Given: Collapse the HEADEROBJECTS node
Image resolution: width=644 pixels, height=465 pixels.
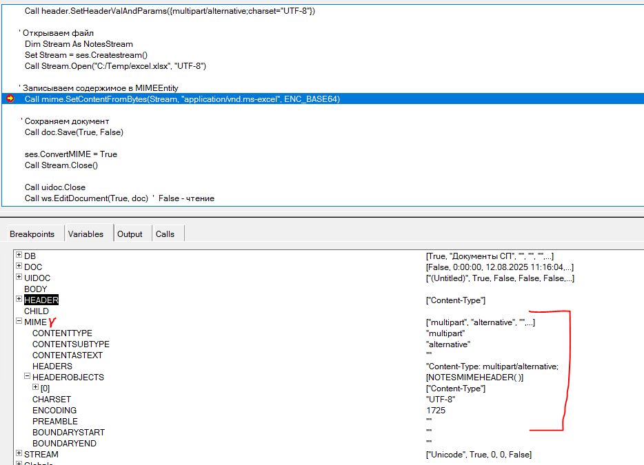Looking at the screenshot, I should coord(28,377).
